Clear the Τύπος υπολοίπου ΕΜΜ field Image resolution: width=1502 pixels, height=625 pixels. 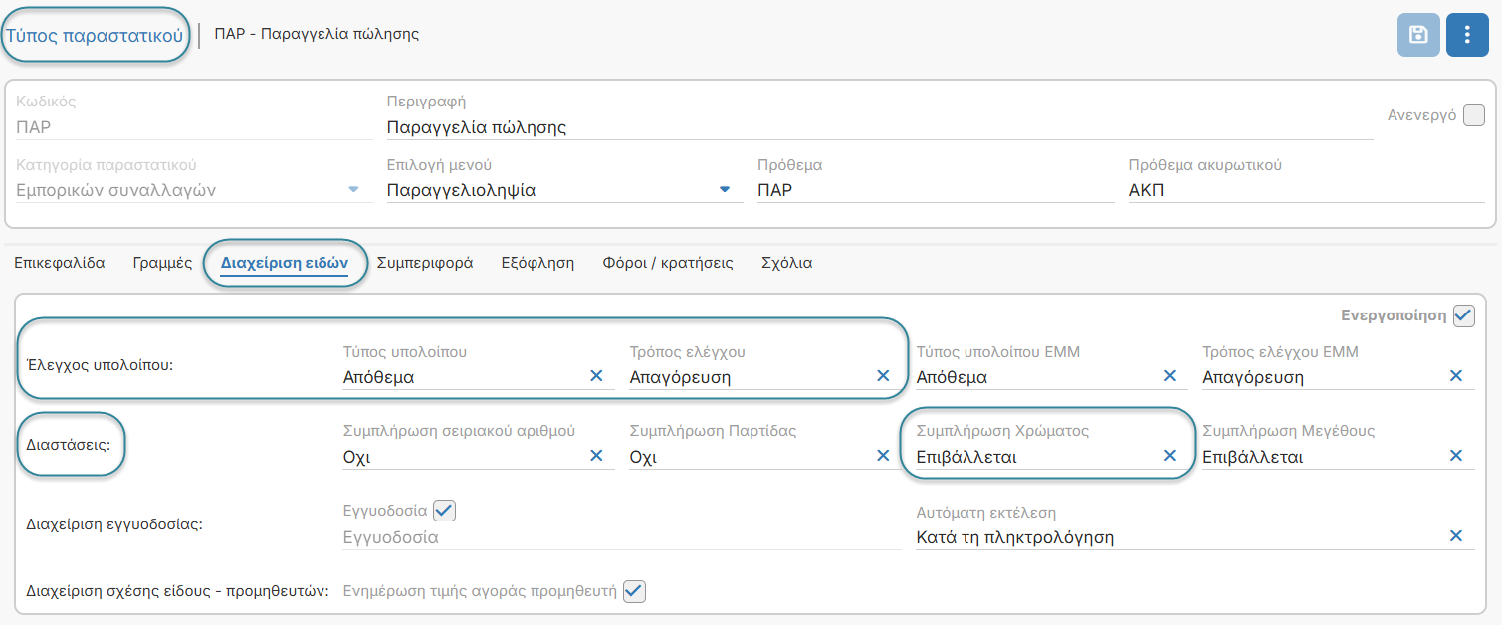(1170, 376)
